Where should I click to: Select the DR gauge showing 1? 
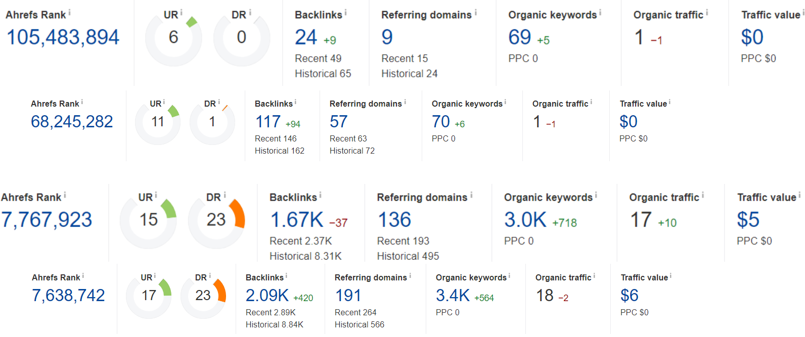pos(212,122)
